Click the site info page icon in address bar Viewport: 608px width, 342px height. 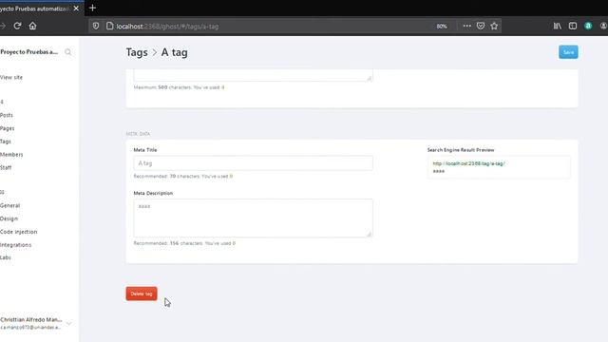110,26
